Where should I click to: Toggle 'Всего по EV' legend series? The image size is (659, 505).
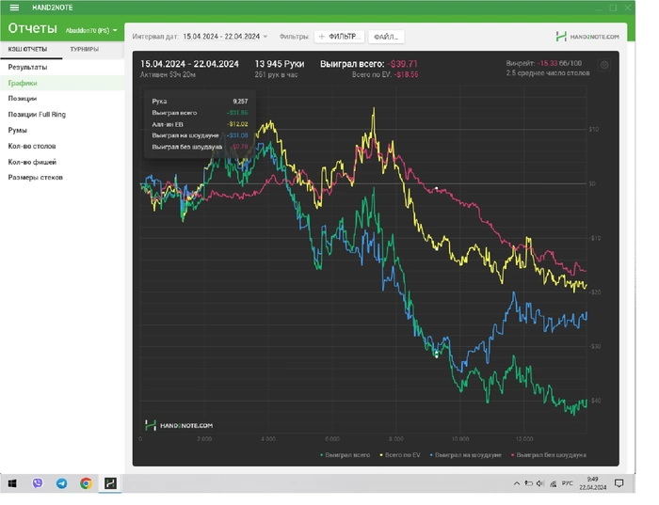[400, 454]
